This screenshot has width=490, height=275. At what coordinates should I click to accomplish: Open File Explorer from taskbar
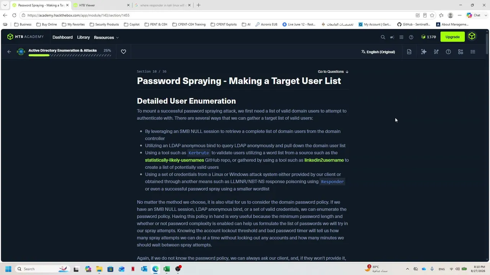(99, 269)
